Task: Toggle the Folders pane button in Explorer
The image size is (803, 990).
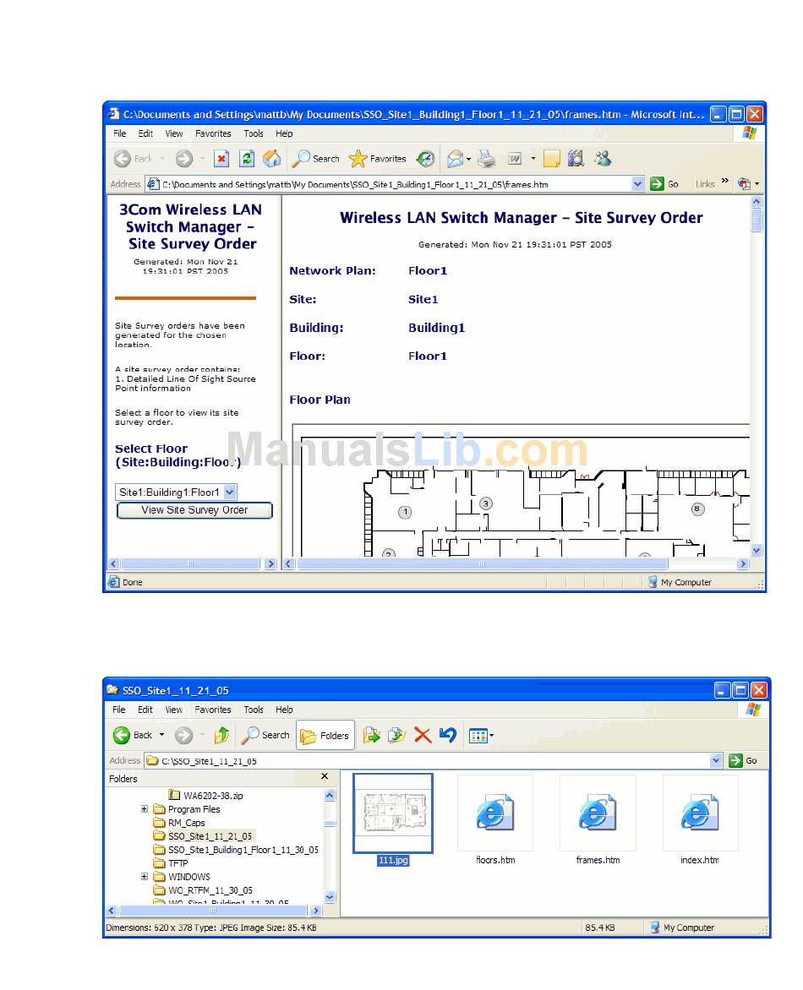Action: [x=325, y=736]
